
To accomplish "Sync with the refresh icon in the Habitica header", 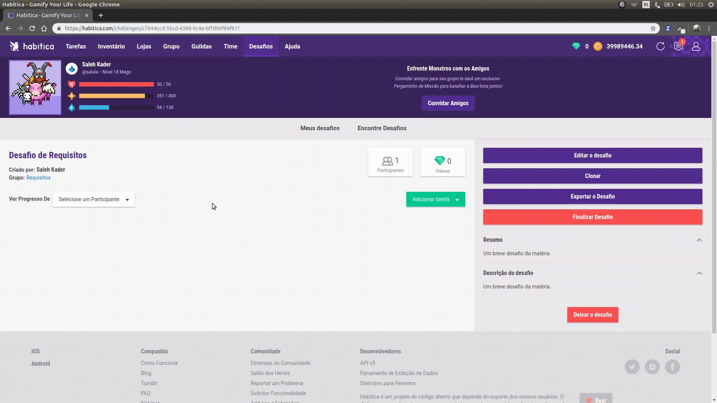I will [660, 46].
